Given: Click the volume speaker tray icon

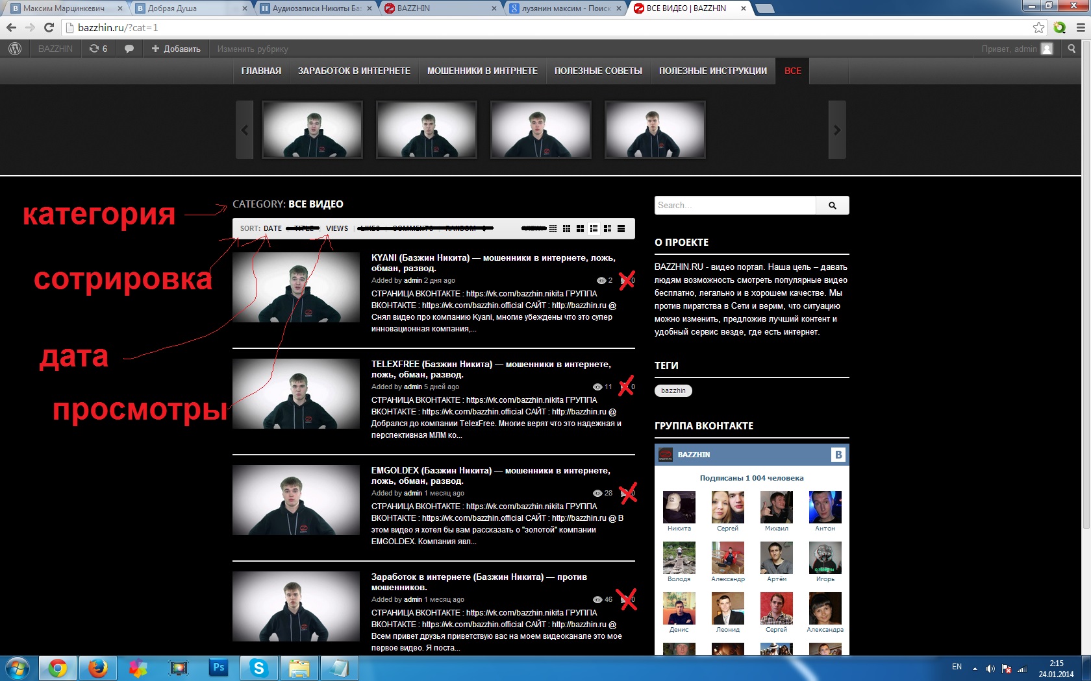Looking at the screenshot, I should (x=990, y=668).
